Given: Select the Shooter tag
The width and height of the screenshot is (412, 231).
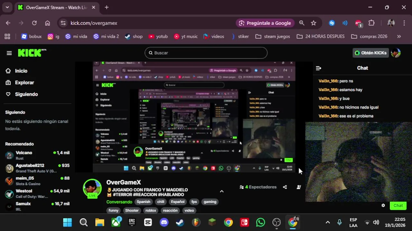Looking at the screenshot, I should coord(132,210).
